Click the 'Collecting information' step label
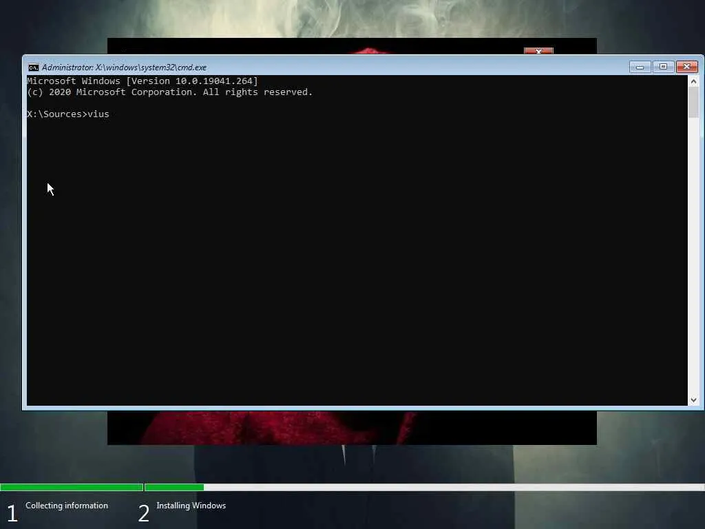 pos(67,506)
